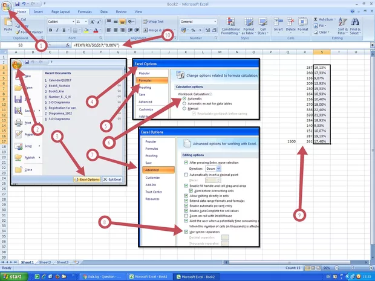The height and width of the screenshot is (281, 375).
Task: Click the Increase Indent button
Action: pos(137,30)
